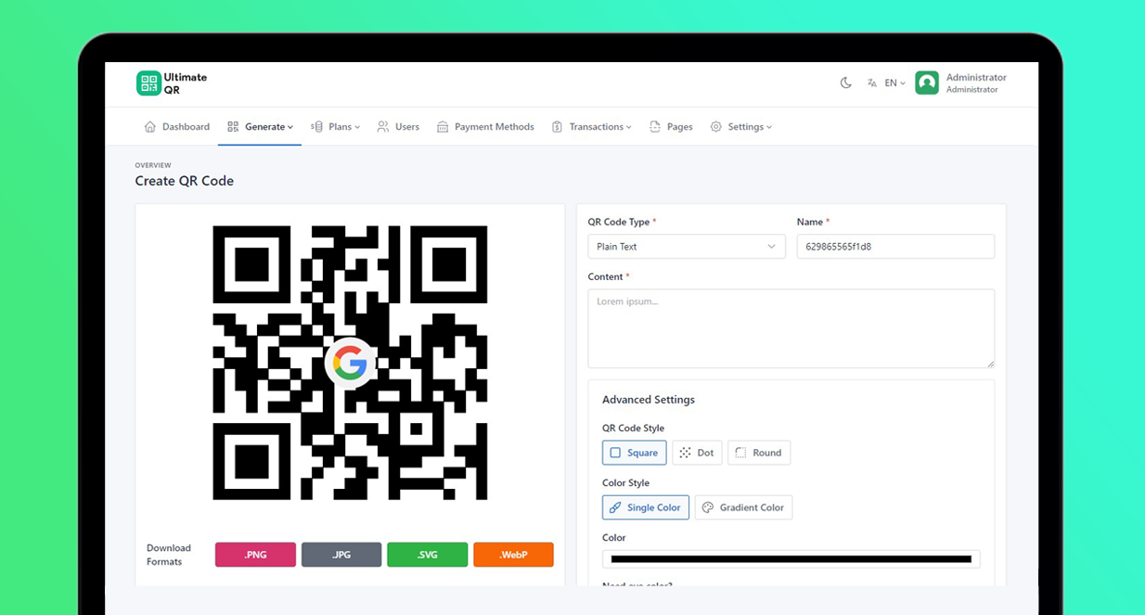Open the language translation icon
The width and height of the screenshot is (1145, 615).
pos(871,83)
